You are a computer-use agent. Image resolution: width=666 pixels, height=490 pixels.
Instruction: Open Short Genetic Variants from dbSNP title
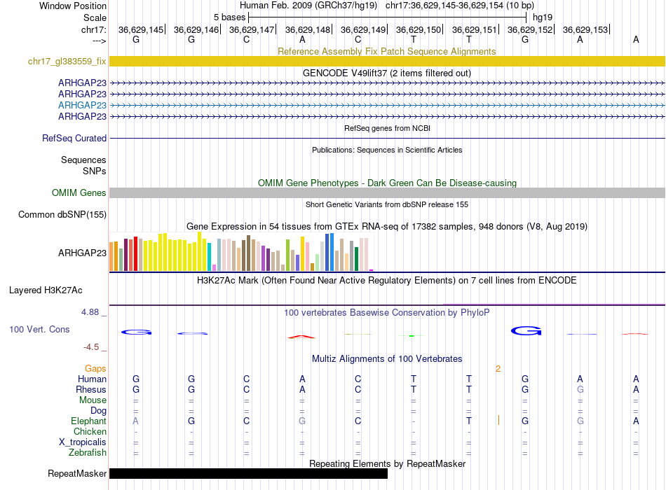[387, 204]
